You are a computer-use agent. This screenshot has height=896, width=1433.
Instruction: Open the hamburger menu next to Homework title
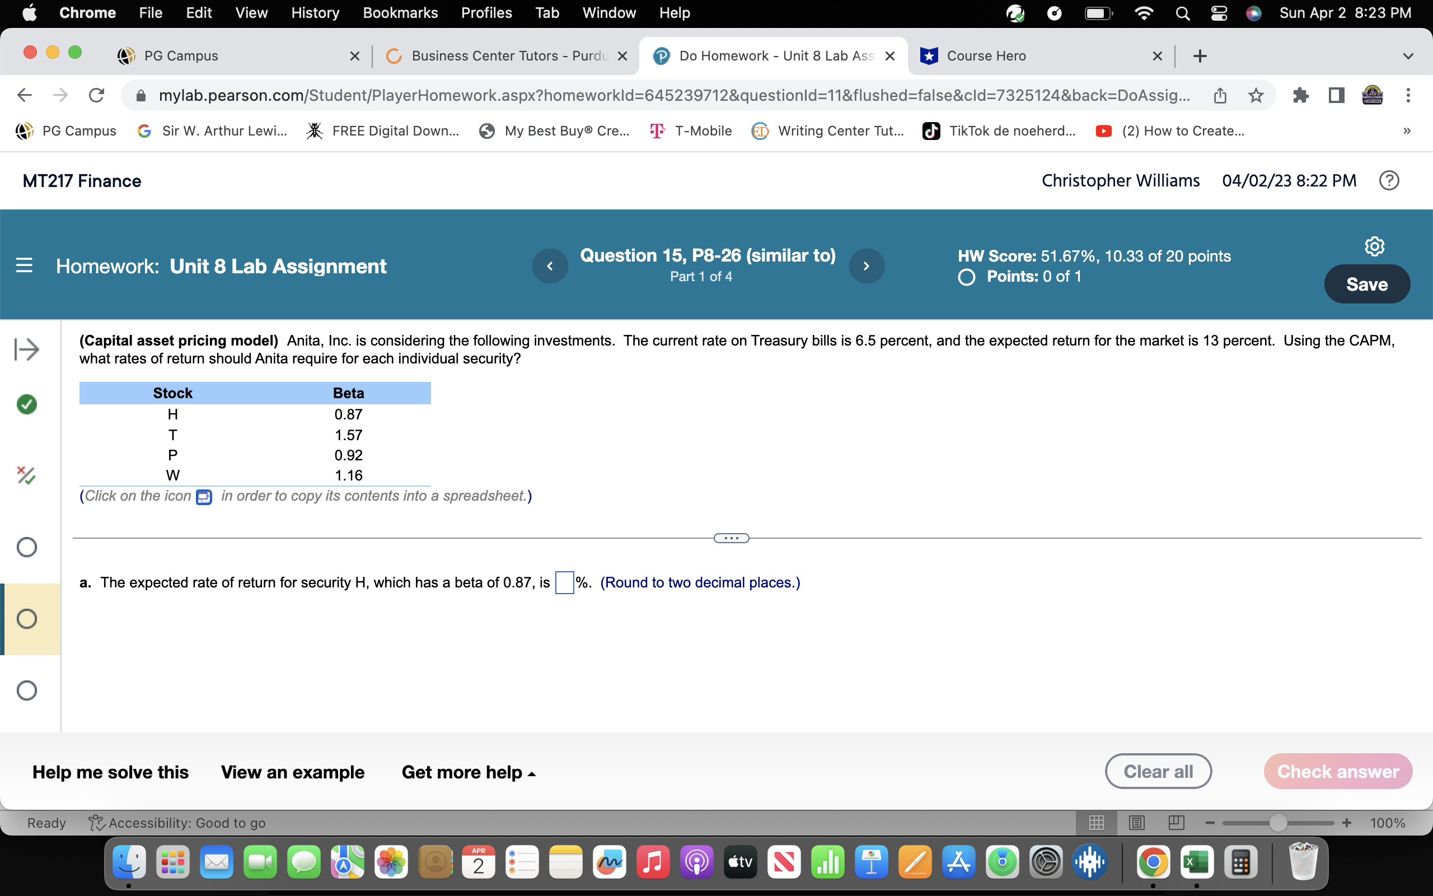point(24,265)
